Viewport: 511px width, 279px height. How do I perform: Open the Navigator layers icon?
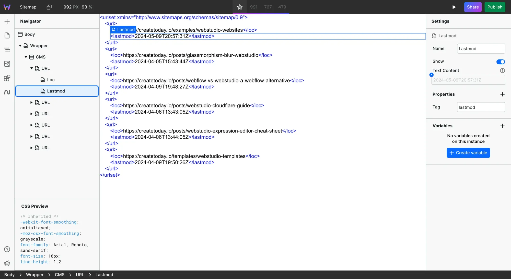click(7, 50)
